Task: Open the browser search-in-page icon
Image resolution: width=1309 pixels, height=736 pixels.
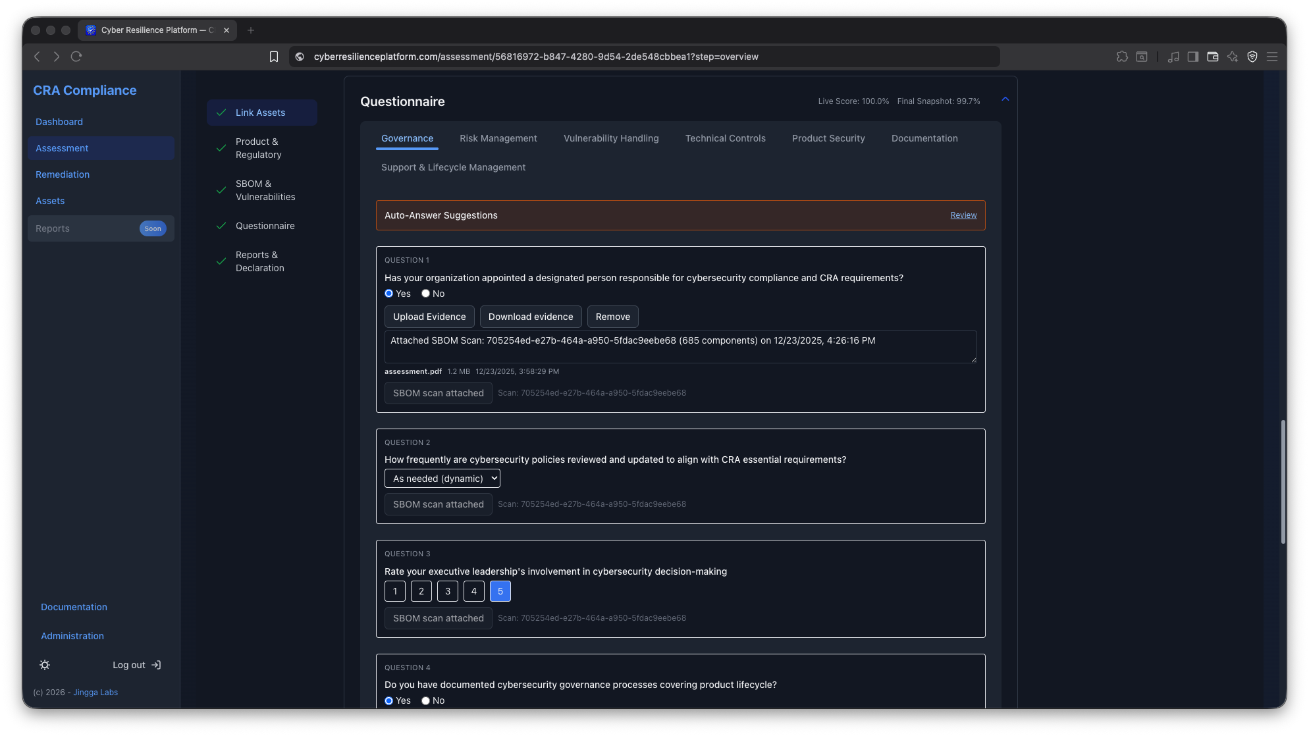Action: pyautogui.click(x=1142, y=57)
